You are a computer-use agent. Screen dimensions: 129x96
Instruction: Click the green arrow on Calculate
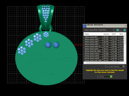click(x=111, y=77)
